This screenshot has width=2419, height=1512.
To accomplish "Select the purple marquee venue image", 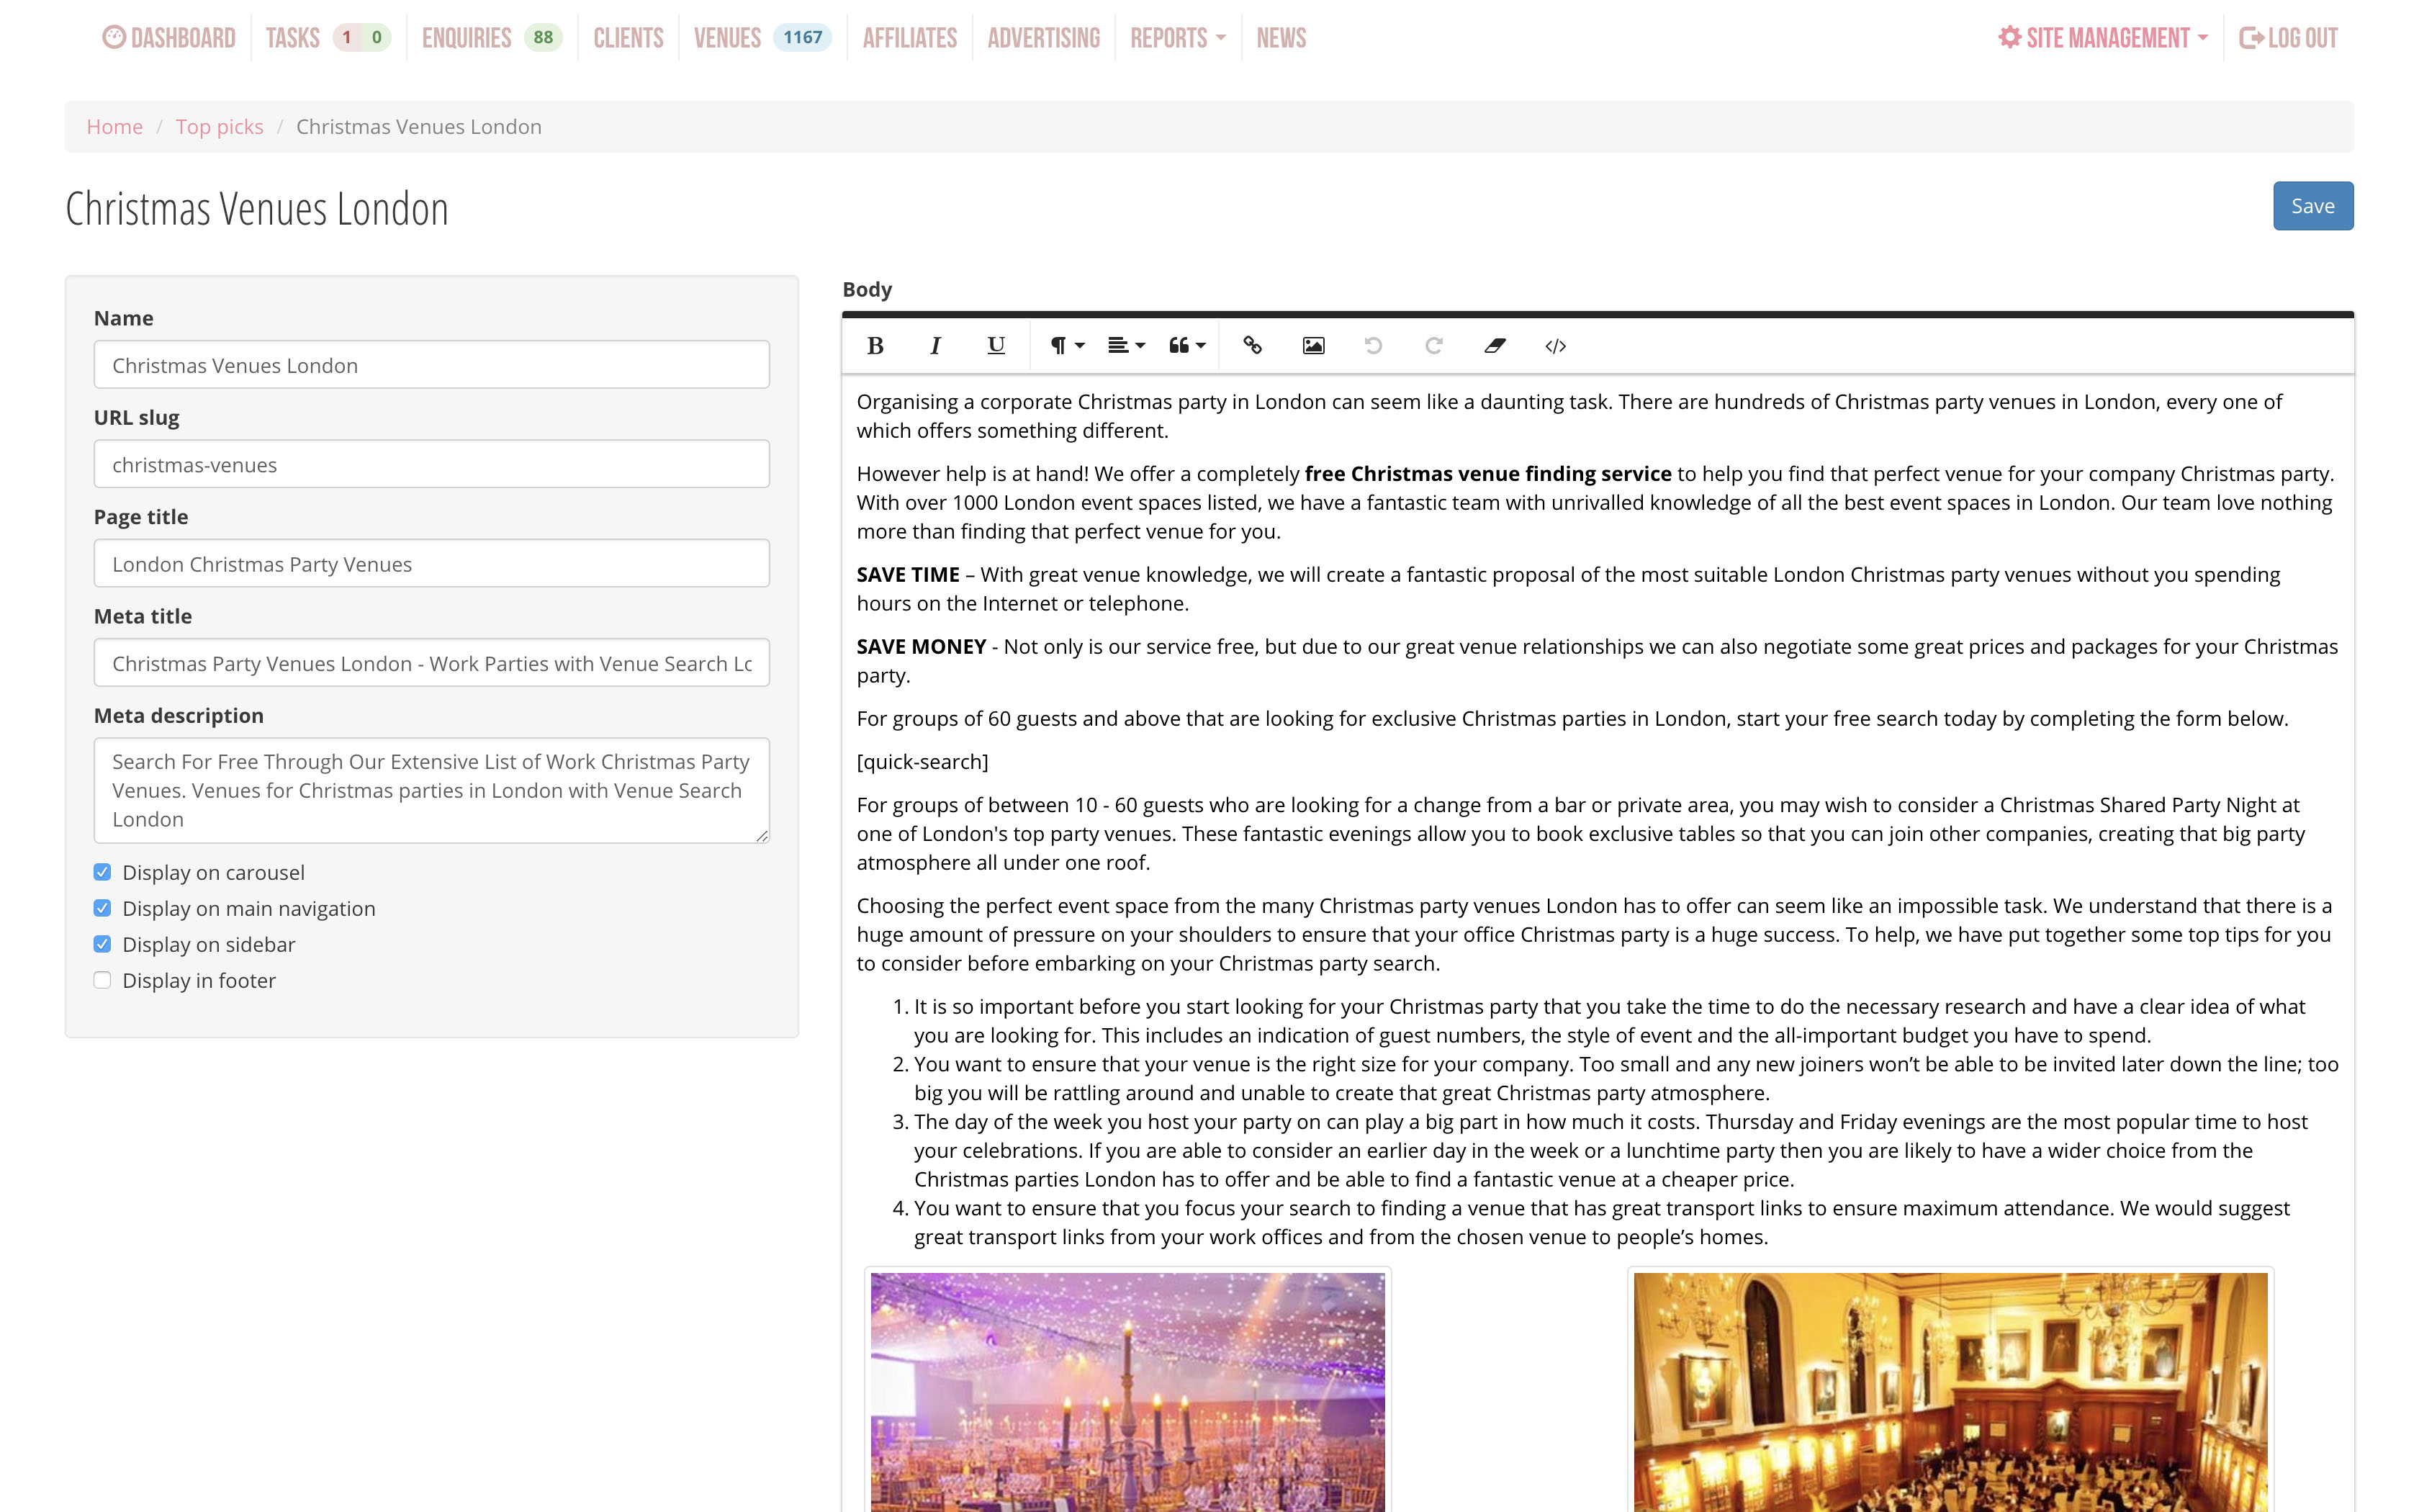I will tap(1127, 1392).
